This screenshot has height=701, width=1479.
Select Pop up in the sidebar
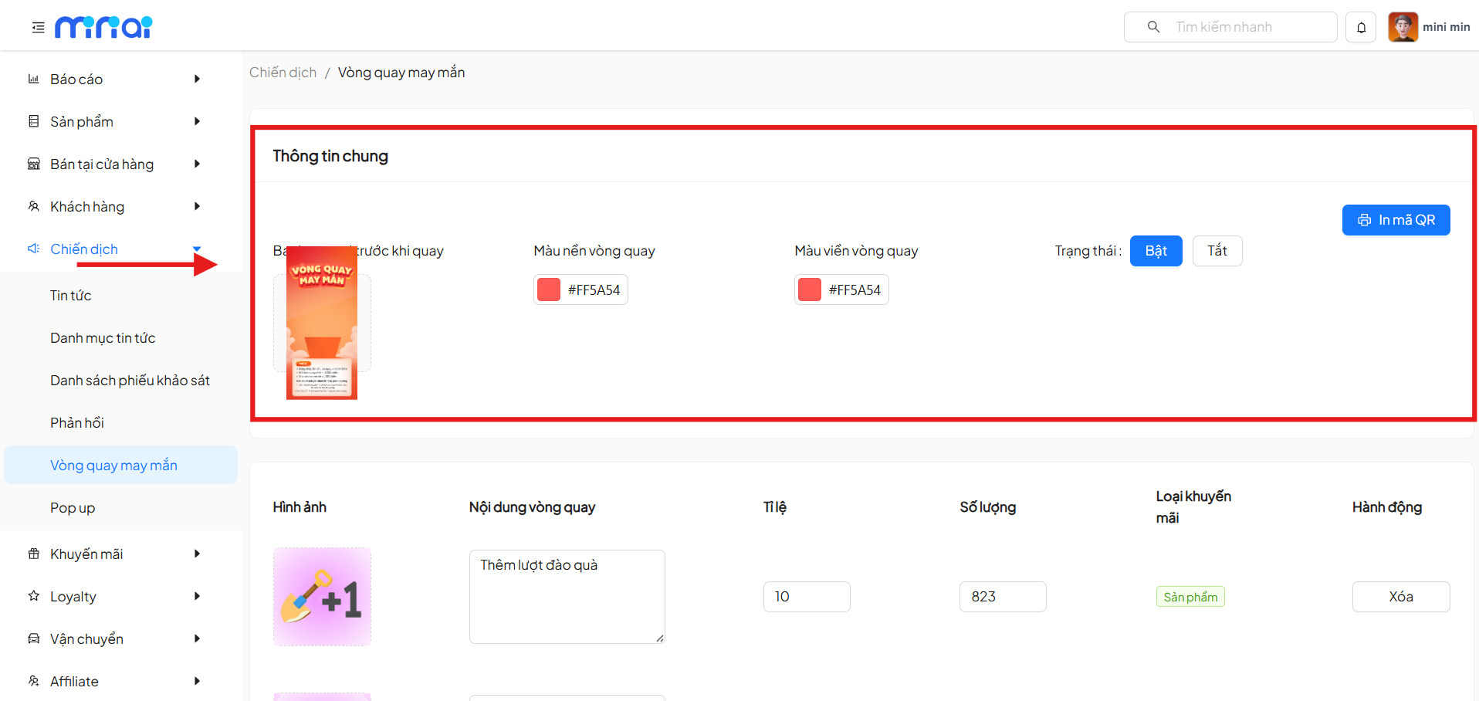[73, 508]
